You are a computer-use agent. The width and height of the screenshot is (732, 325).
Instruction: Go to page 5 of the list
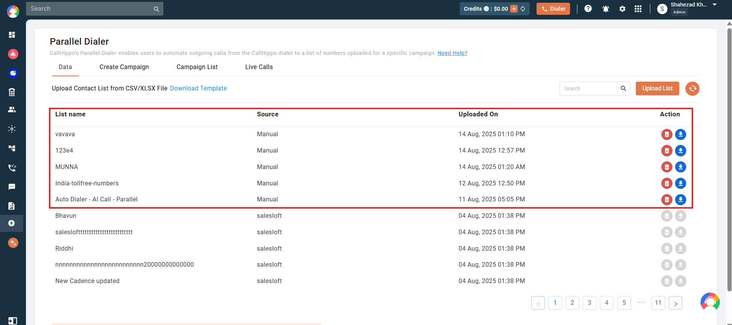pos(624,303)
